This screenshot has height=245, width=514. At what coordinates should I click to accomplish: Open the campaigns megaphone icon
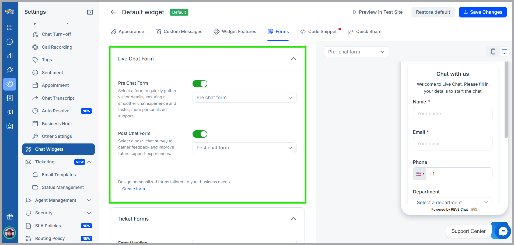[x=10, y=112]
